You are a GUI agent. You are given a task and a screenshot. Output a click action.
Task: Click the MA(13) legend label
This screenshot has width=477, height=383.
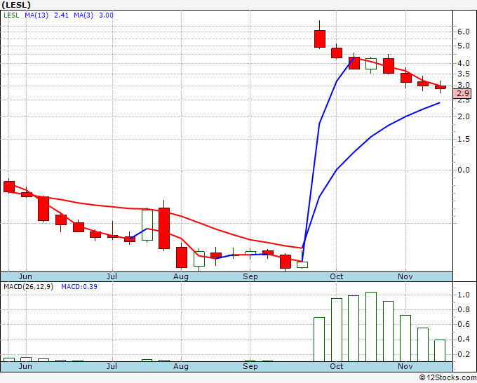point(36,15)
